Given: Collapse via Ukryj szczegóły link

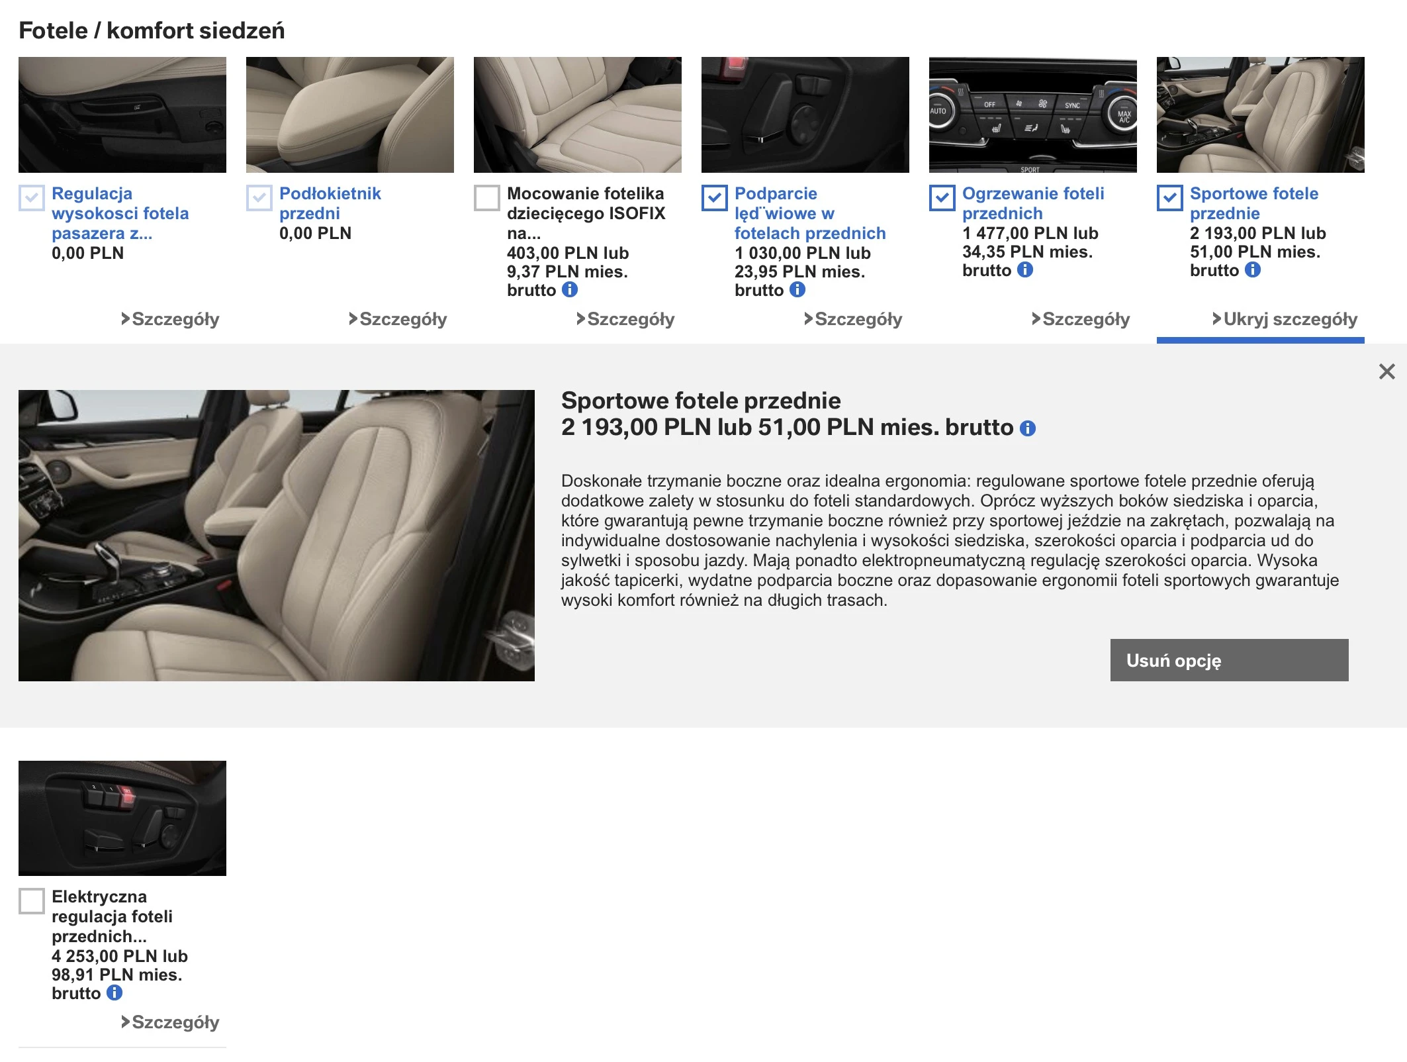Looking at the screenshot, I should point(1285,319).
